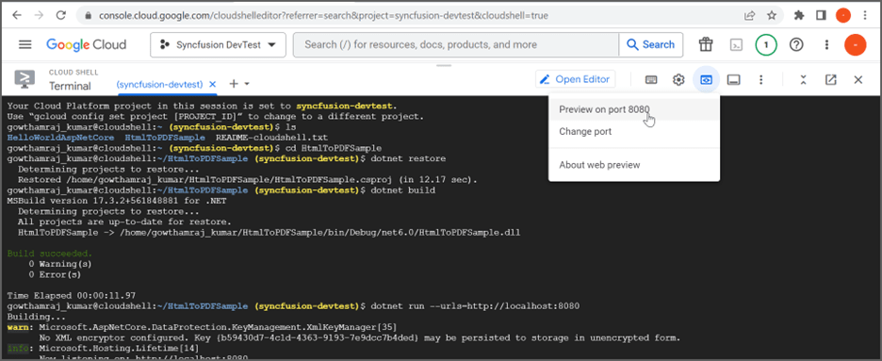The width and height of the screenshot is (882, 361).
Task: Open the free trial gift icon
Action: 706,45
